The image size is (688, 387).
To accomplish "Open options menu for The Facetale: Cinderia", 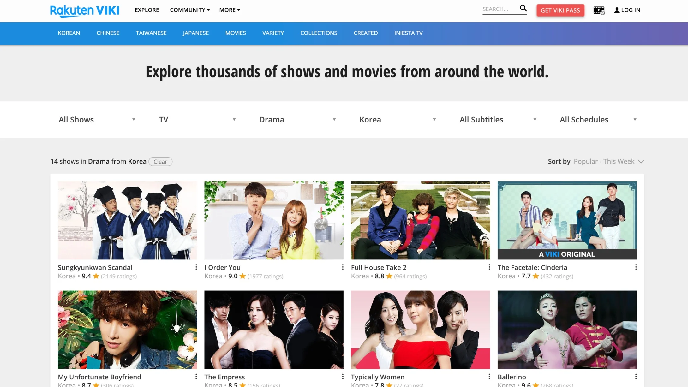I will coord(636,267).
